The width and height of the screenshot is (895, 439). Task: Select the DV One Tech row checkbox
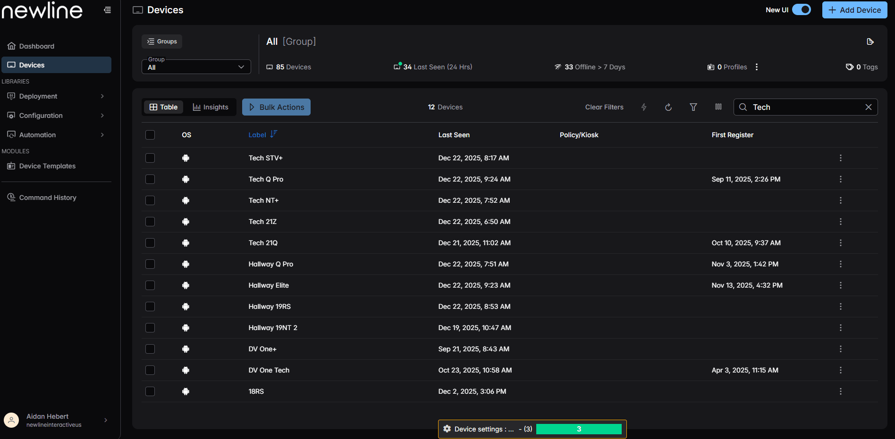[x=150, y=370]
